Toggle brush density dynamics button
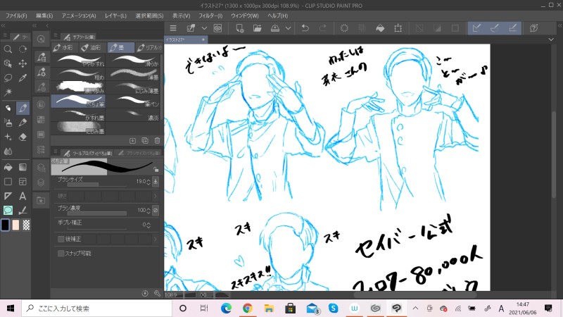This screenshot has width=563, height=317. click(156, 210)
